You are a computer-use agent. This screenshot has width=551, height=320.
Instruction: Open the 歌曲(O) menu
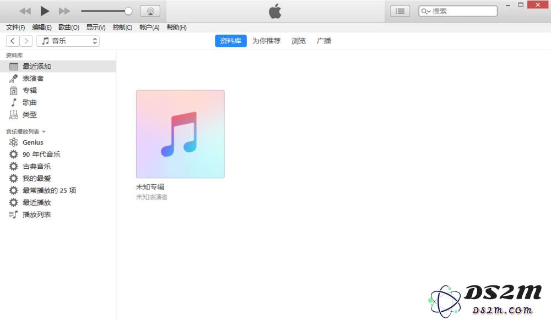(69, 27)
